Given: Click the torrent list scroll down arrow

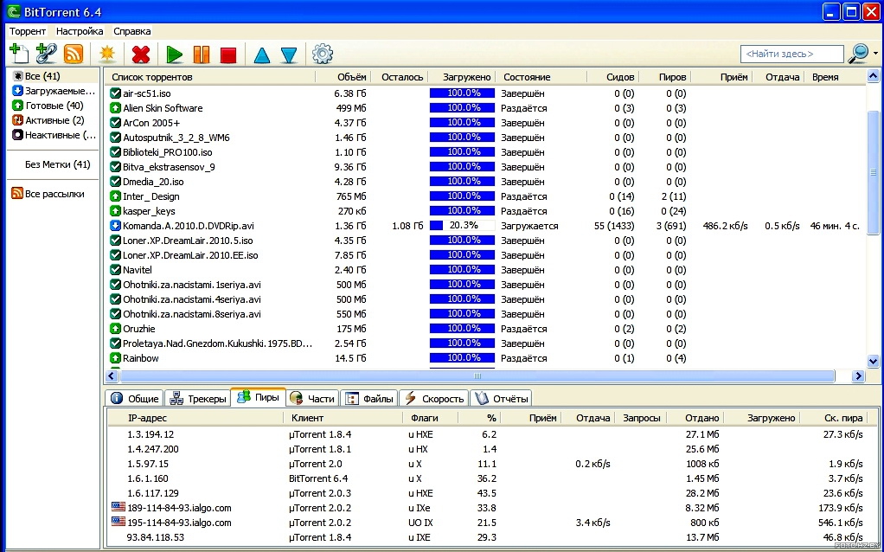Looking at the screenshot, I should (x=873, y=361).
